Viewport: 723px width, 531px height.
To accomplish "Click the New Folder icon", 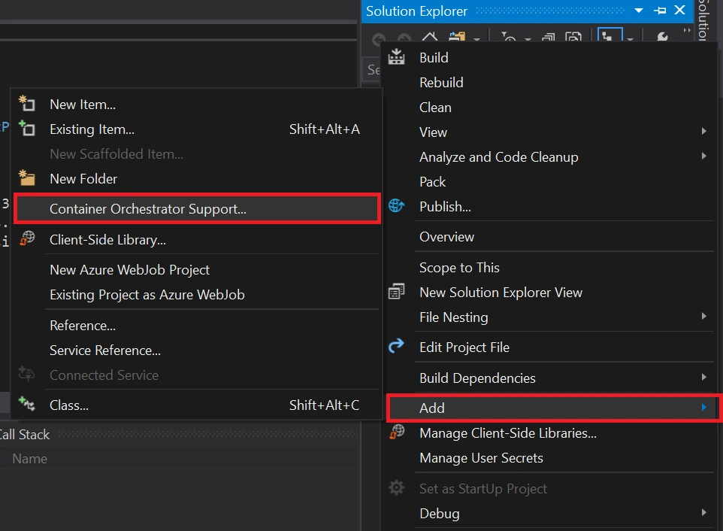I will coord(27,178).
